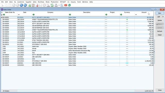Image resolution: width=165 pixels, height=93 pixels.
Task: Click the USD currency cell of SO-00037
Action: (127, 63)
